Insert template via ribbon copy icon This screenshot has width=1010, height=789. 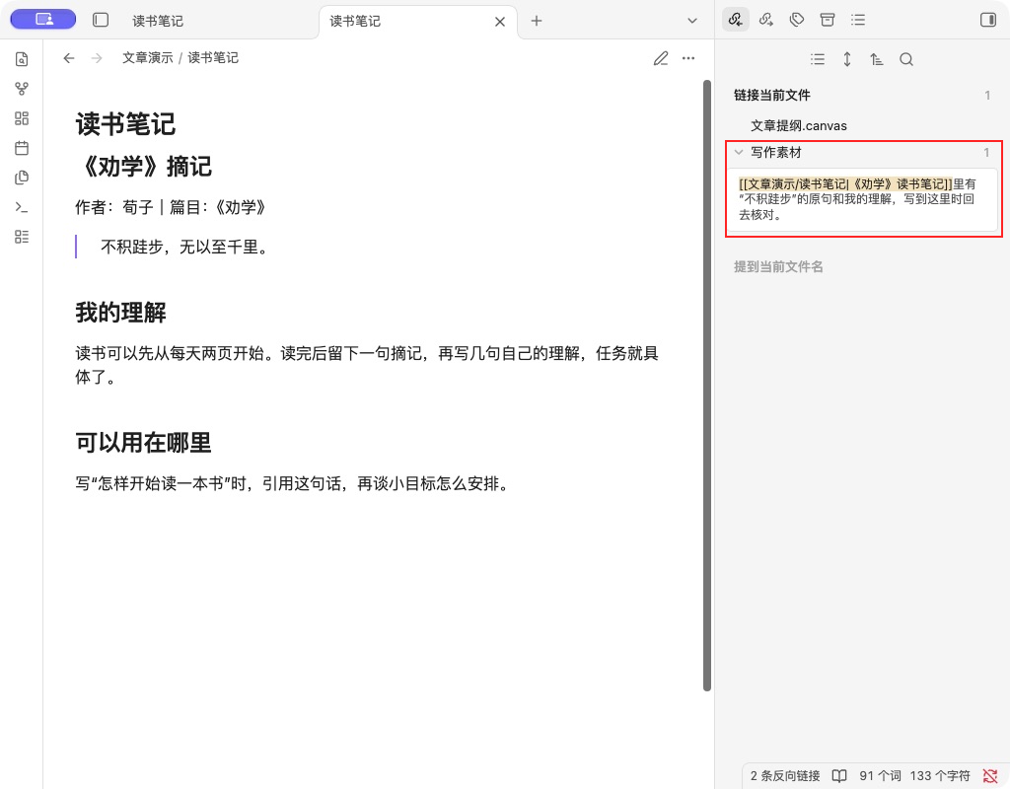pyautogui.click(x=22, y=178)
